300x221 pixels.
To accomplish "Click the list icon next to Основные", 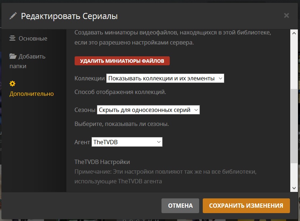I will point(13,38).
